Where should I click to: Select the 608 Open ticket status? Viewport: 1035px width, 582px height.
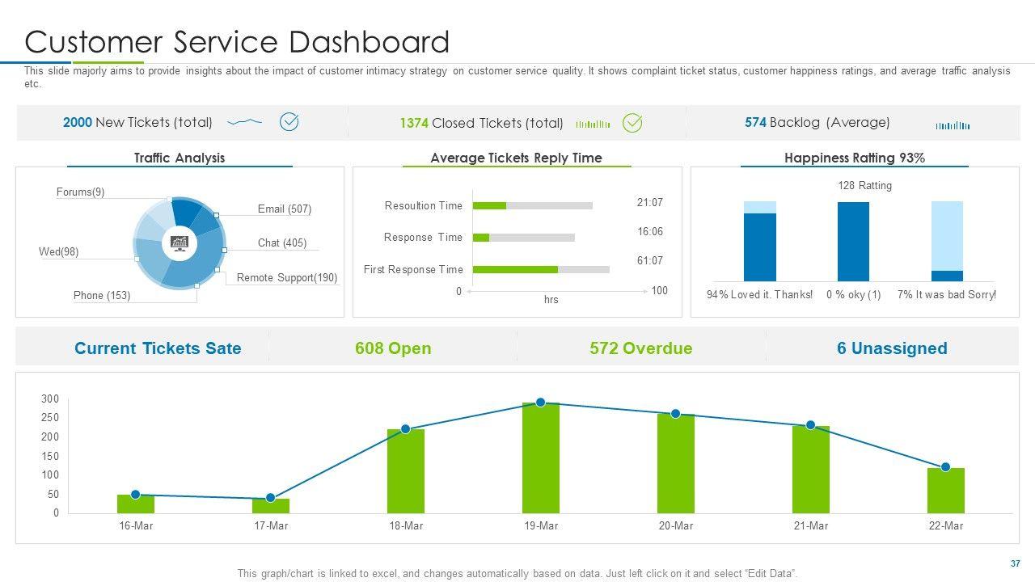pyautogui.click(x=393, y=348)
